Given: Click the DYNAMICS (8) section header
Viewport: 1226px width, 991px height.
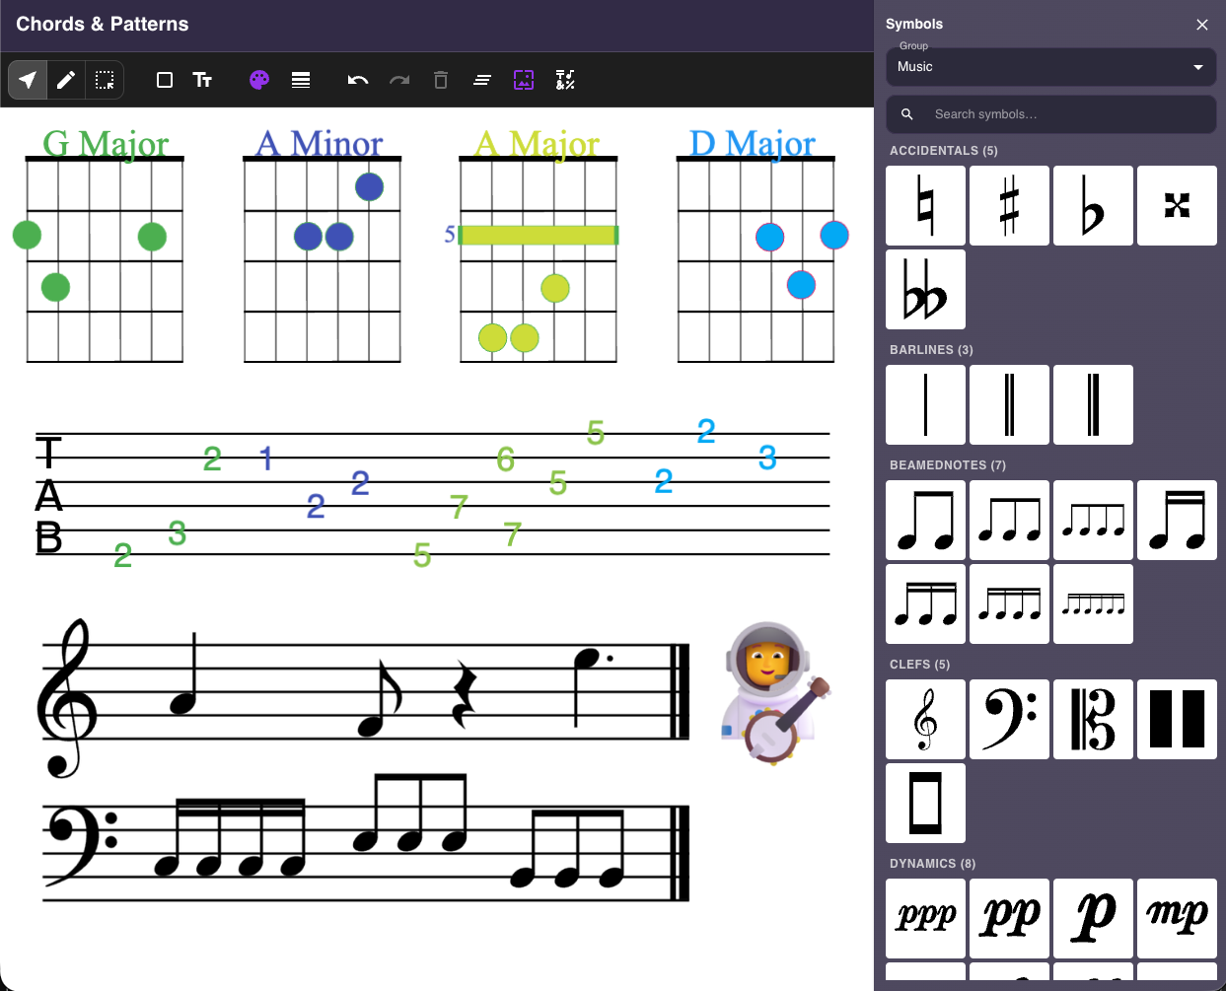Looking at the screenshot, I should pos(933,864).
